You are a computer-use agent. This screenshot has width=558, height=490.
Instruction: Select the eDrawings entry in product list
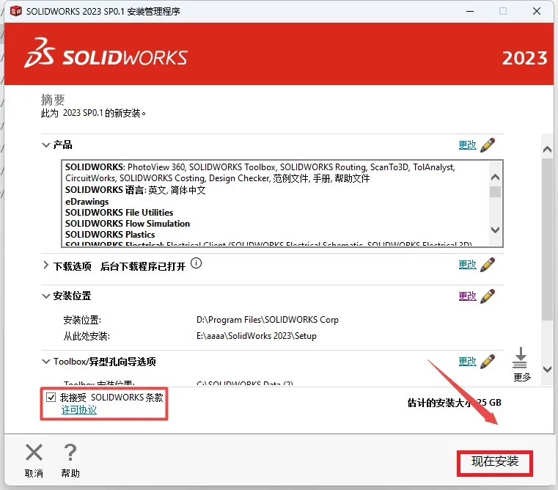(87, 202)
